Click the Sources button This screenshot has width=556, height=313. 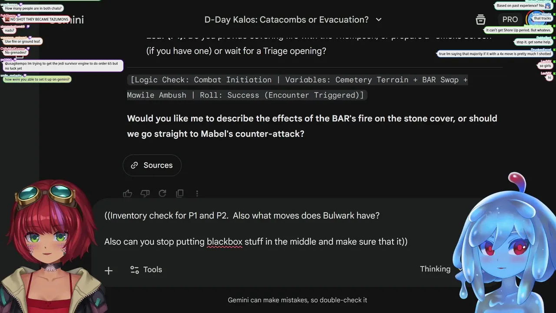coord(152,165)
